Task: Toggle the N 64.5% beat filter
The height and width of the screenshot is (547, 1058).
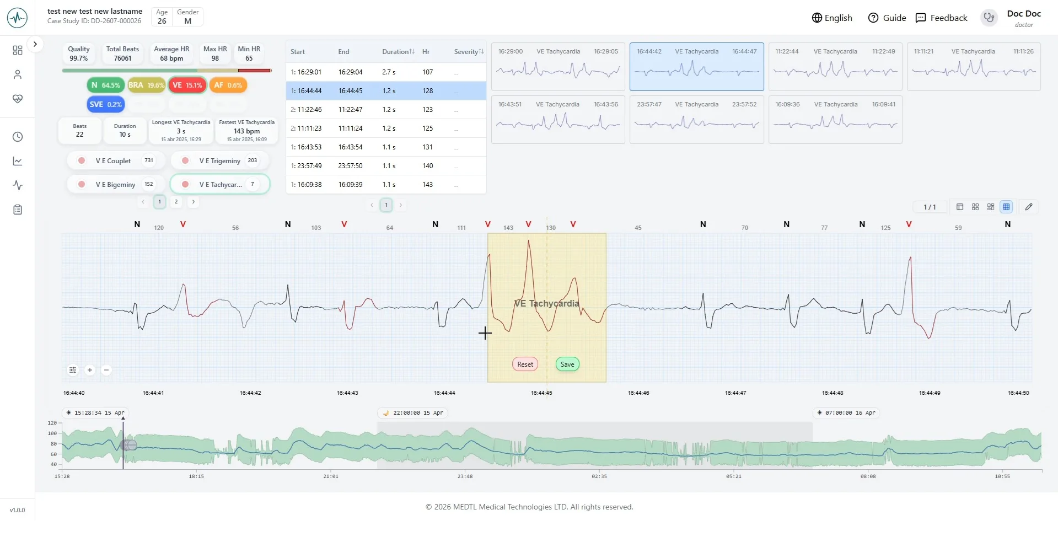Action: (x=105, y=85)
